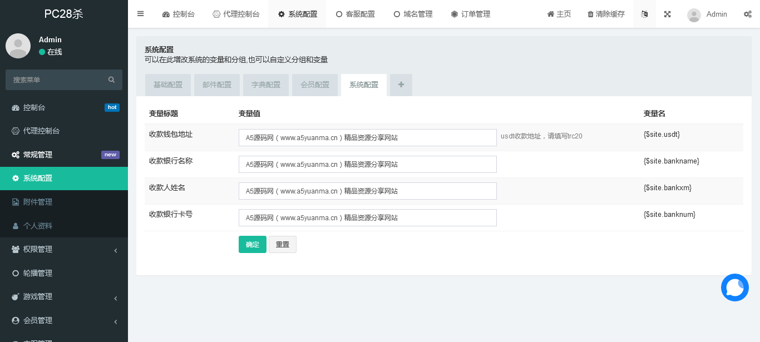Click the new badge beside 常规管理
Image resolution: width=760 pixels, height=342 pixels.
(110, 155)
